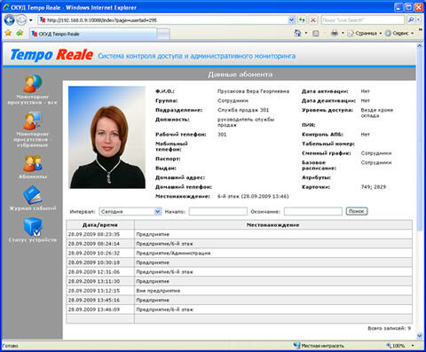The height and width of the screenshot is (352, 426).
Task: Select row 28.09.2009 13:46:09
Action: [239, 309]
